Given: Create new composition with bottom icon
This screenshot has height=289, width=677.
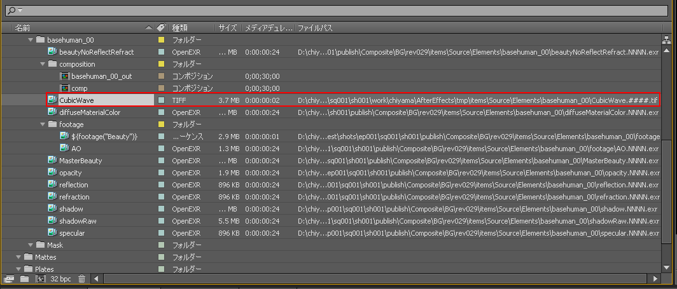Looking at the screenshot, I should click(40, 279).
